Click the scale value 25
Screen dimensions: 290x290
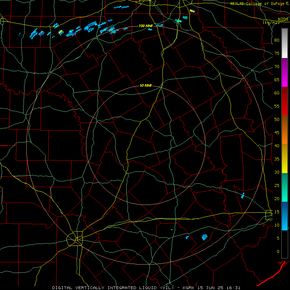click(x=277, y=186)
